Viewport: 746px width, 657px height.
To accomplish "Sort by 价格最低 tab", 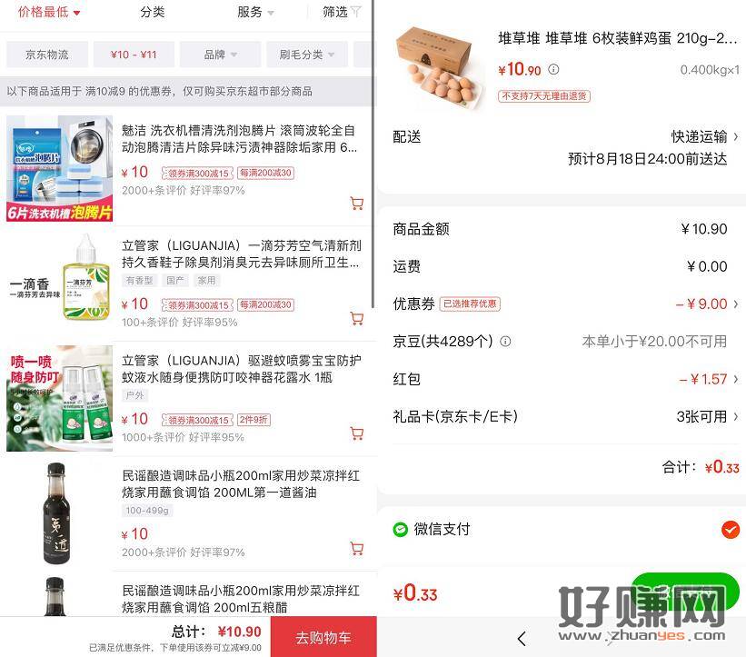I will (x=49, y=12).
